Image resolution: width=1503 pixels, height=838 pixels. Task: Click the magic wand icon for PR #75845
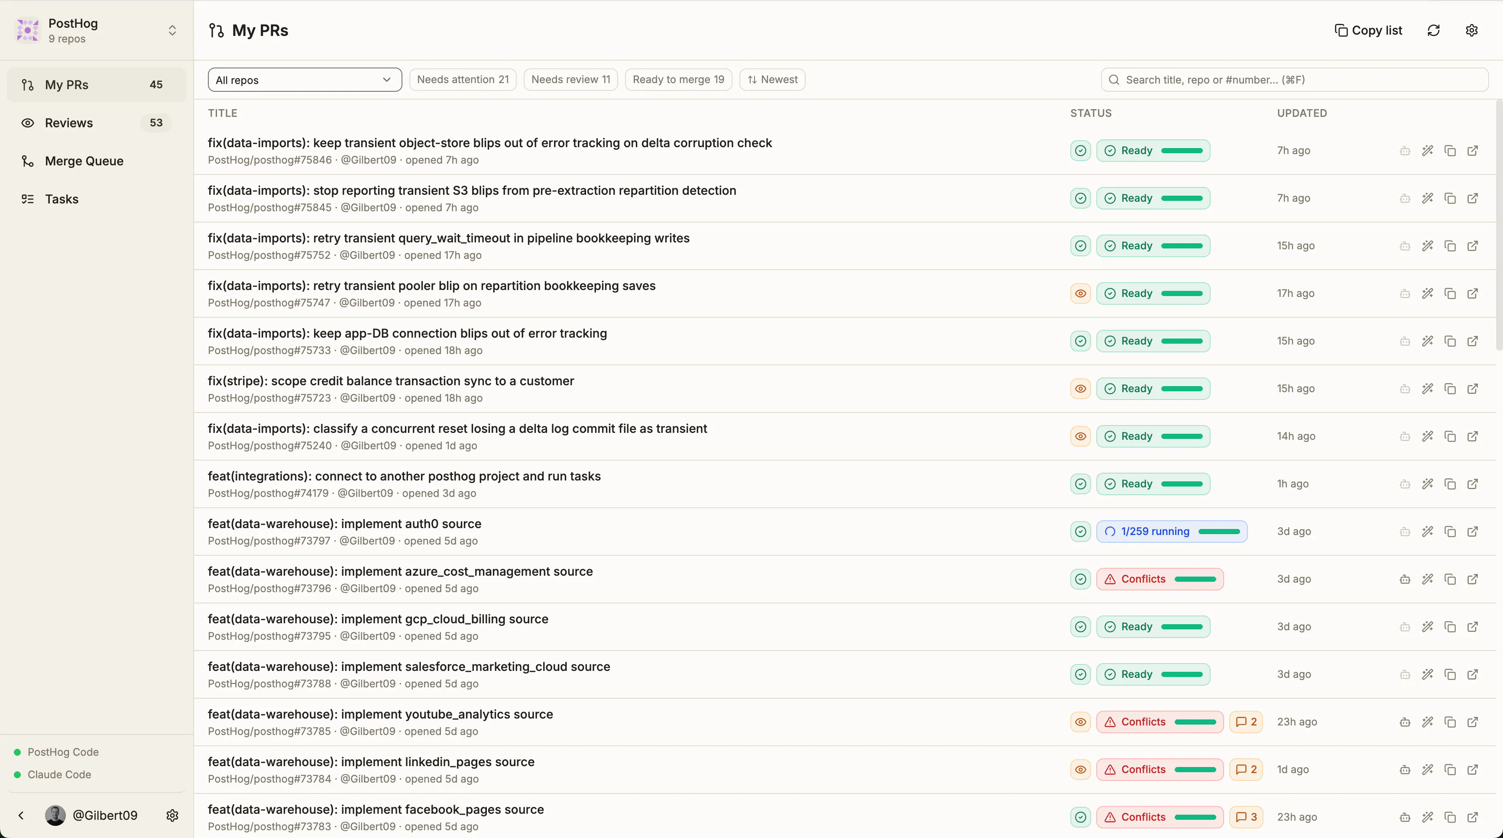(x=1427, y=198)
